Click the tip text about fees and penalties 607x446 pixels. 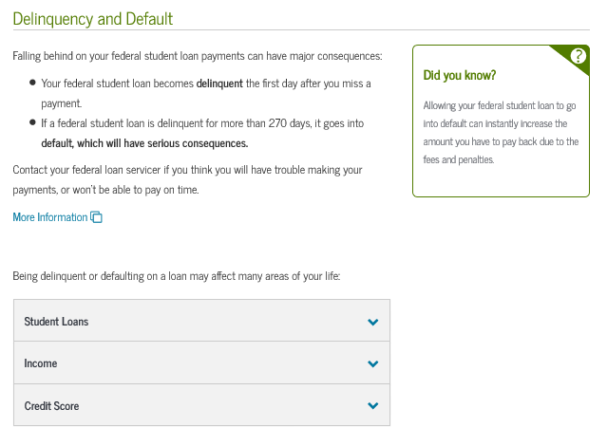(500, 133)
